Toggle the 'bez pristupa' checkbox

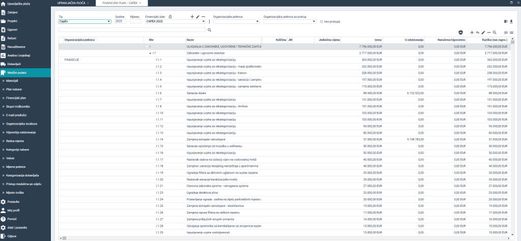322,21
